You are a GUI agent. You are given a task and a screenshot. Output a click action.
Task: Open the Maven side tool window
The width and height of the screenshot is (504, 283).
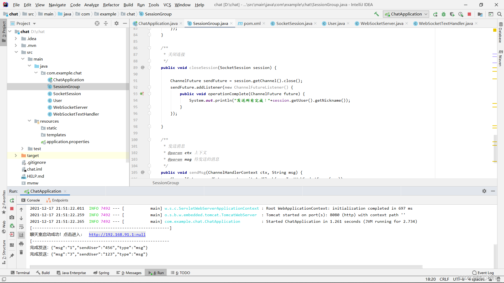pos(501,58)
